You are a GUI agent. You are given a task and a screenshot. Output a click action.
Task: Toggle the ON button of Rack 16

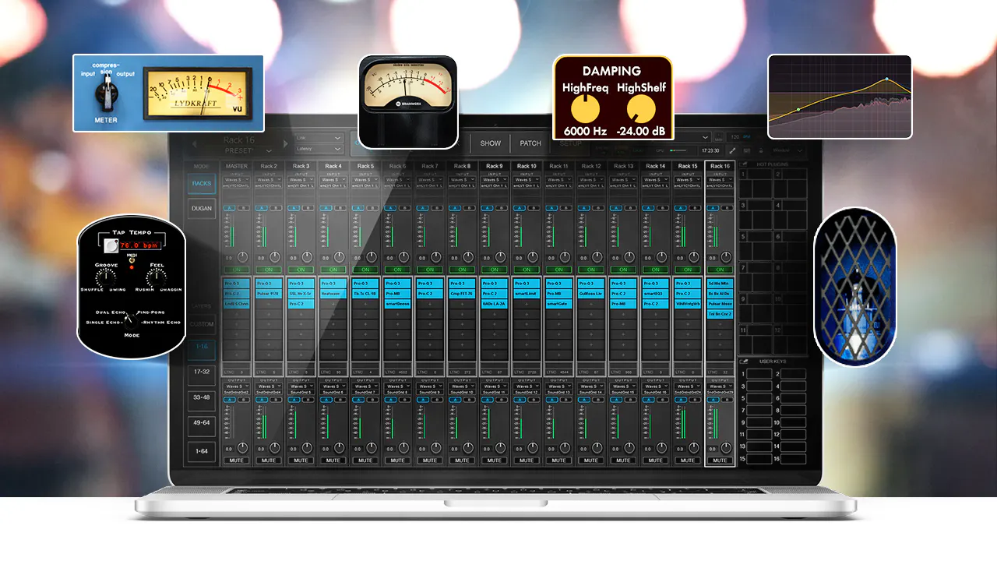pyautogui.click(x=720, y=270)
